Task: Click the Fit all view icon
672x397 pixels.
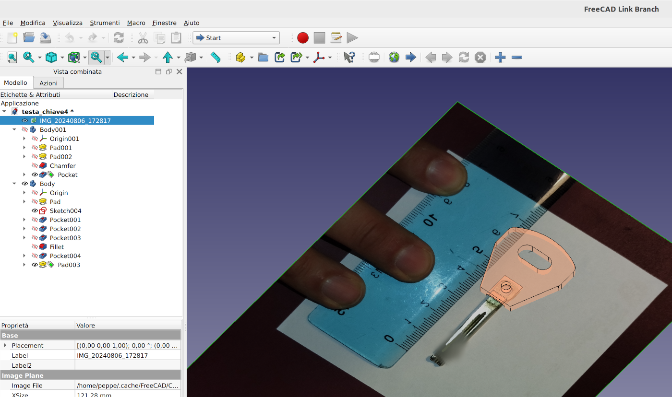Action: point(12,58)
